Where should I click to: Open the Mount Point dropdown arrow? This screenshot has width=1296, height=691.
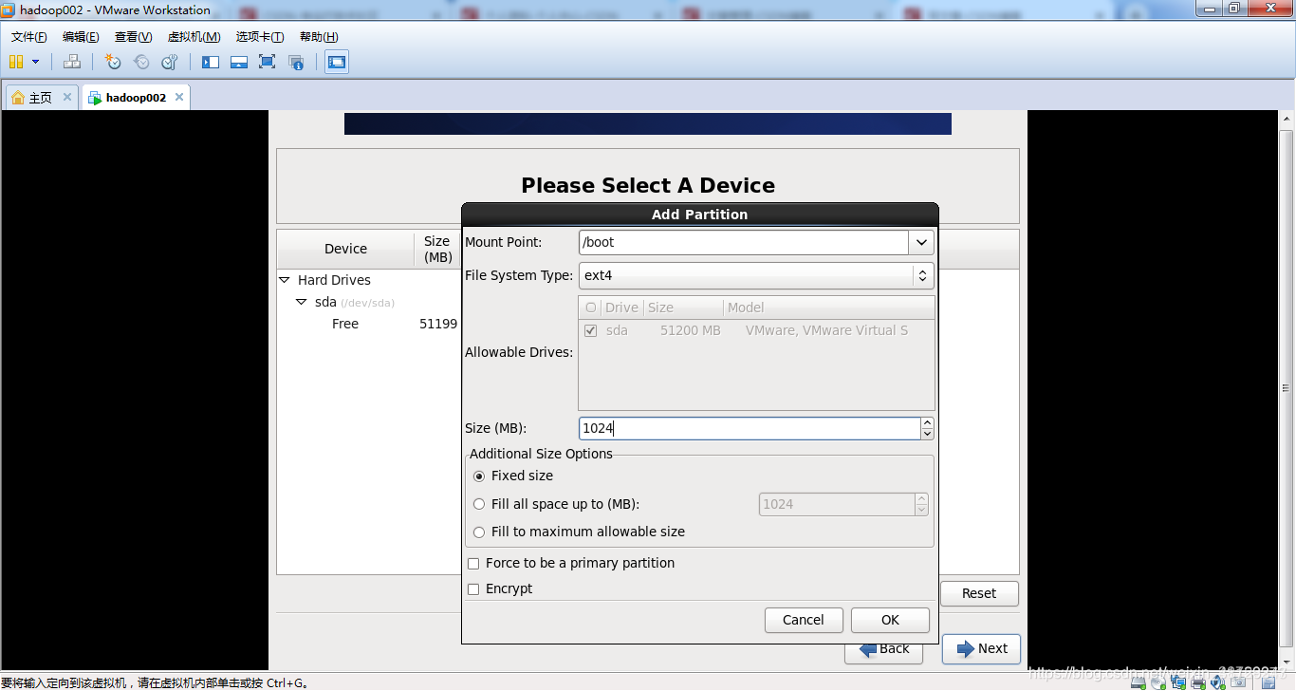[921, 242]
